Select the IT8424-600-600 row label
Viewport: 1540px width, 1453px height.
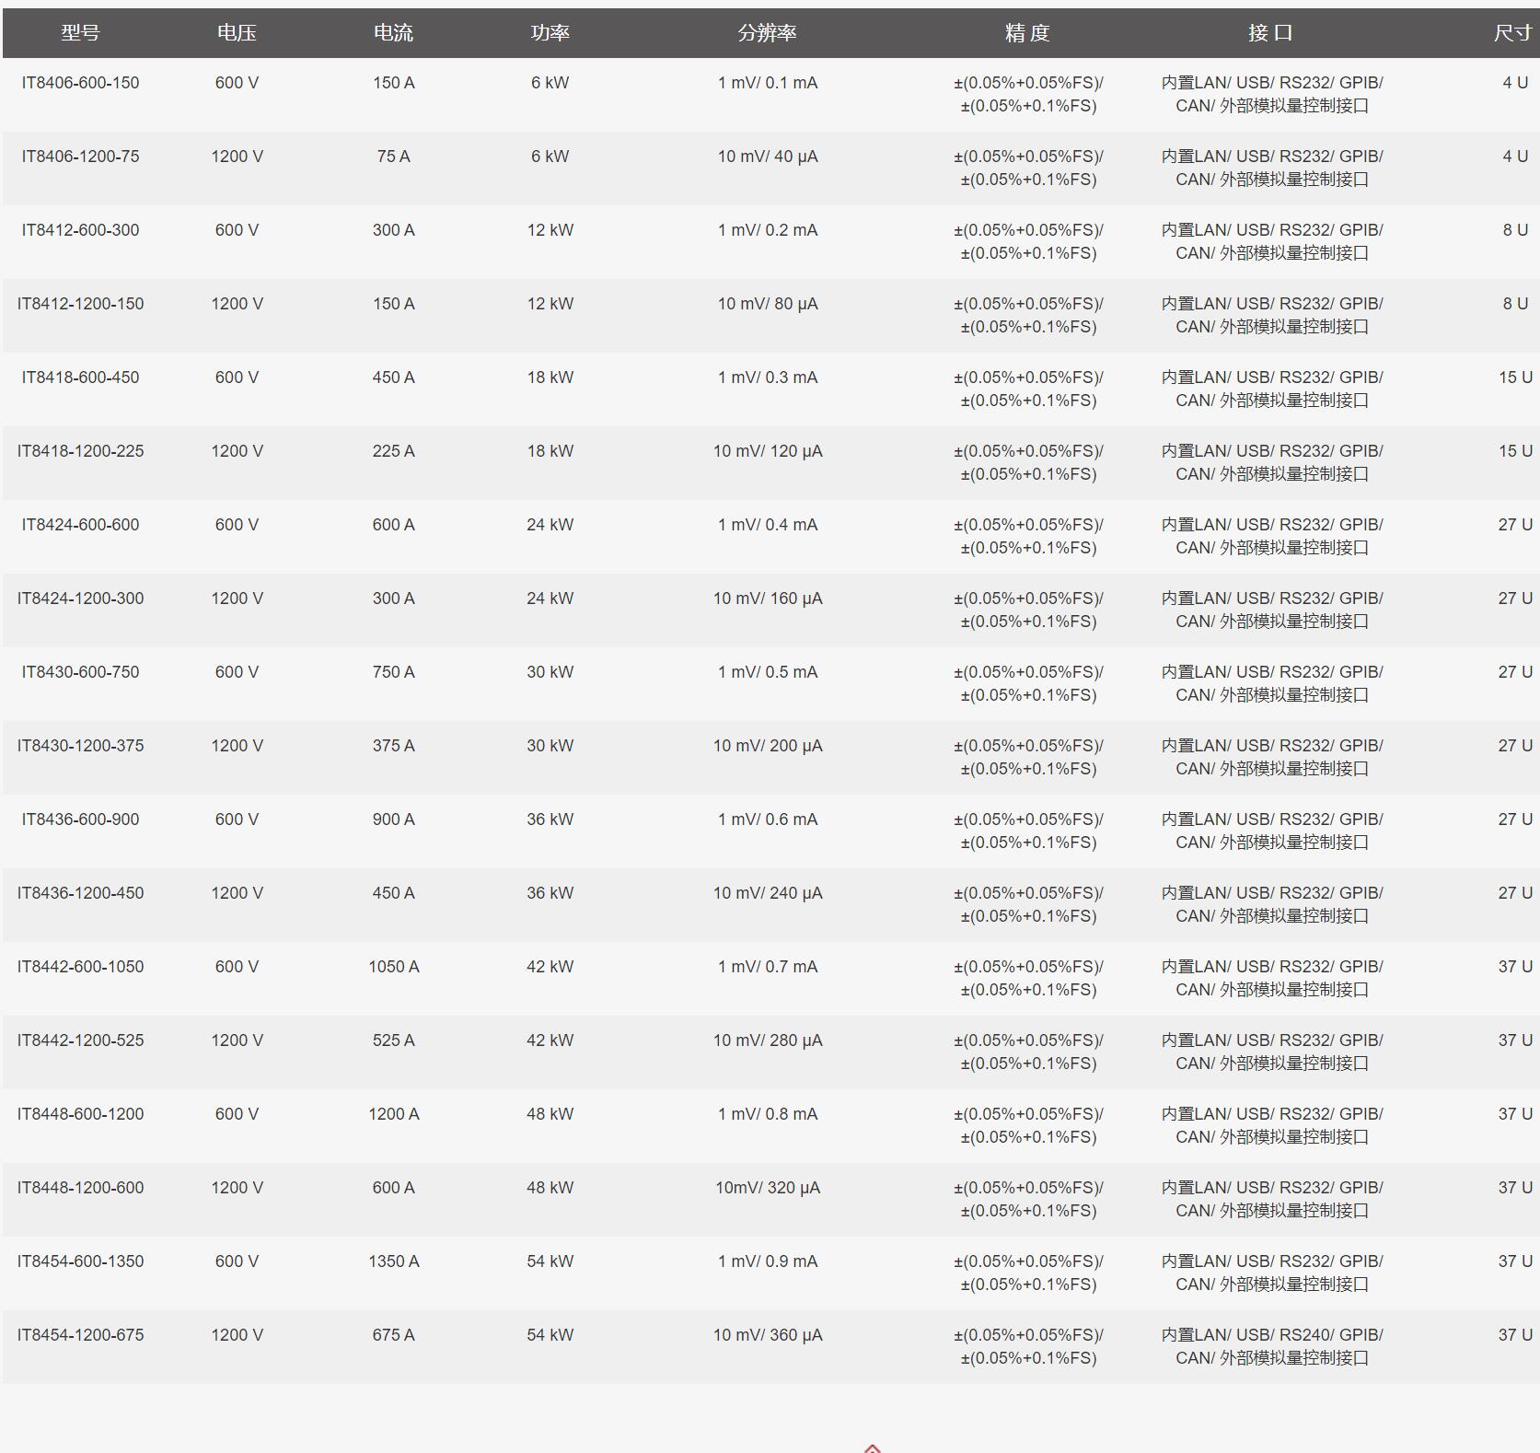pyautogui.click(x=80, y=525)
